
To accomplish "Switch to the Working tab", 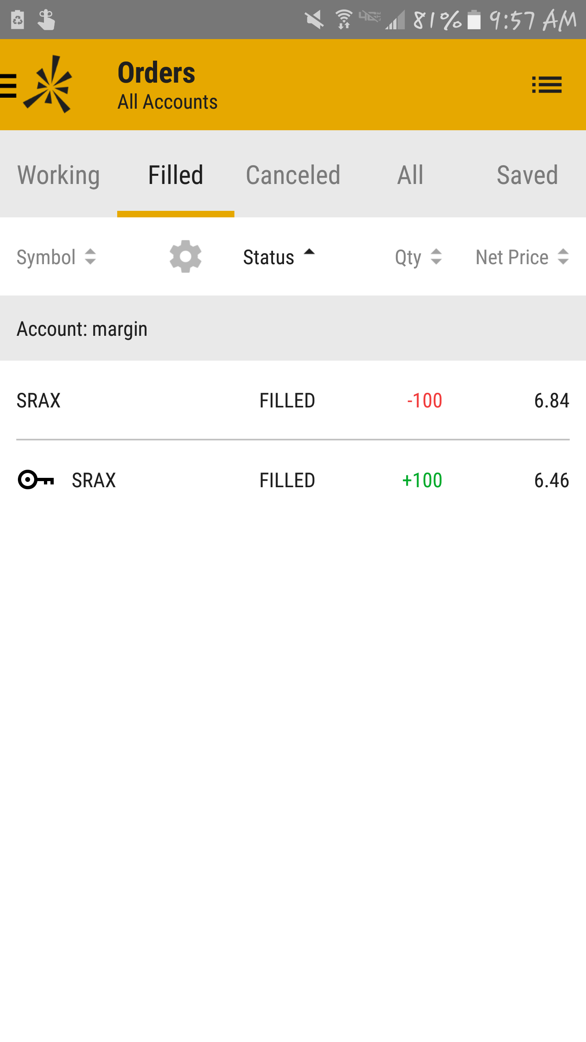I will click(x=59, y=175).
